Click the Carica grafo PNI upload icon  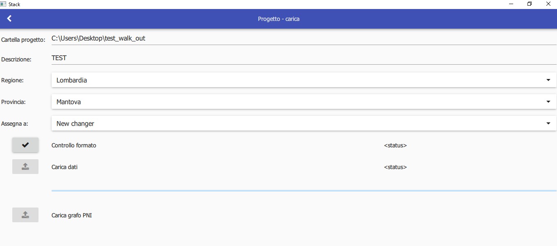pyautogui.click(x=25, y=215)
